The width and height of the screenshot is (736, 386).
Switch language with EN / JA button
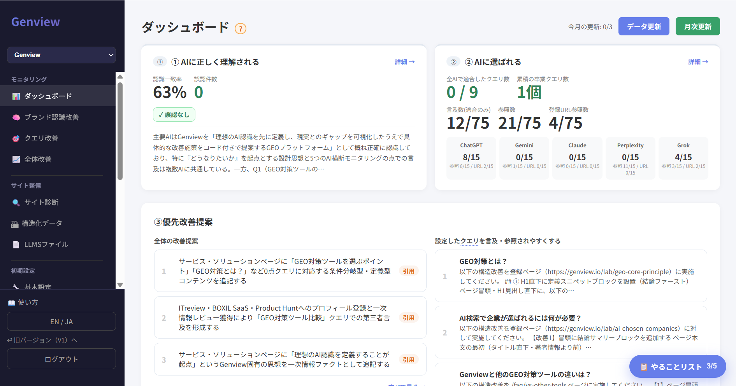point(61,321)
